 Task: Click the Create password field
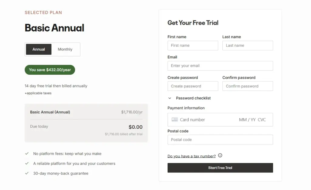[193, 86]
